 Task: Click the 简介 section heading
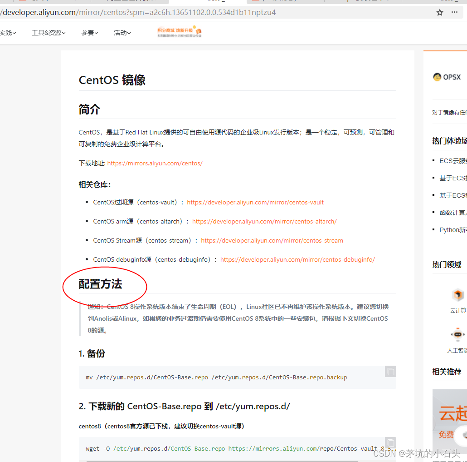[x=89, y=109]
